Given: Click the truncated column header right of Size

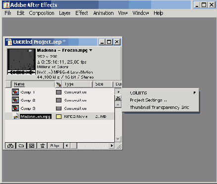Looking at the screenshot, I should 118,84.
